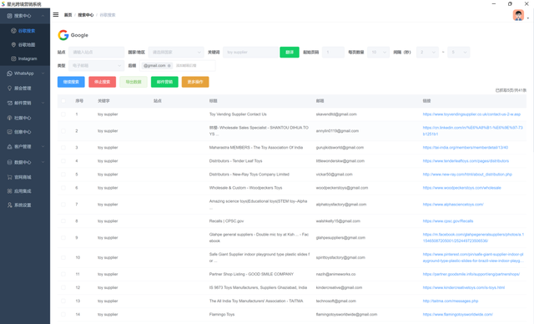Click the orange more actions button

195,82
